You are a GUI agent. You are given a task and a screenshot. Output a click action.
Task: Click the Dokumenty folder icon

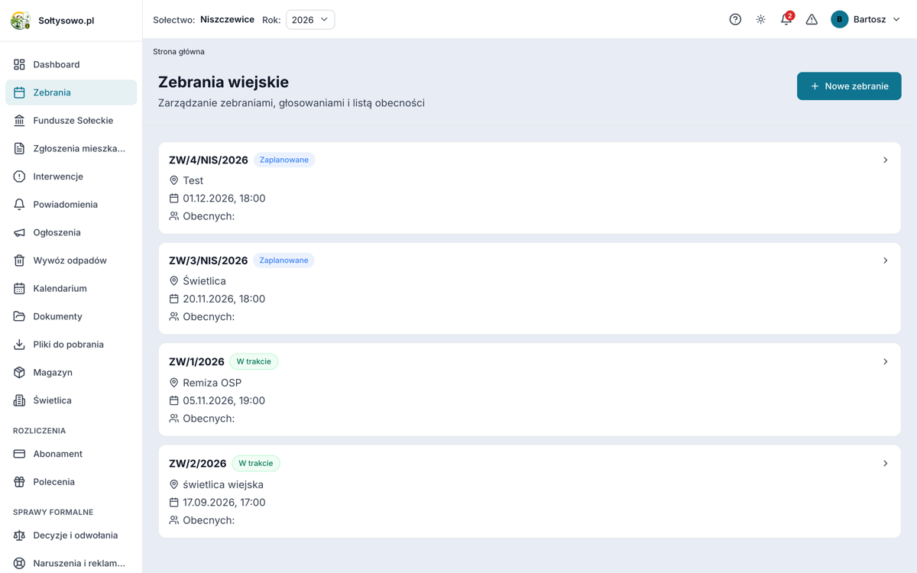tap(19, 316)
